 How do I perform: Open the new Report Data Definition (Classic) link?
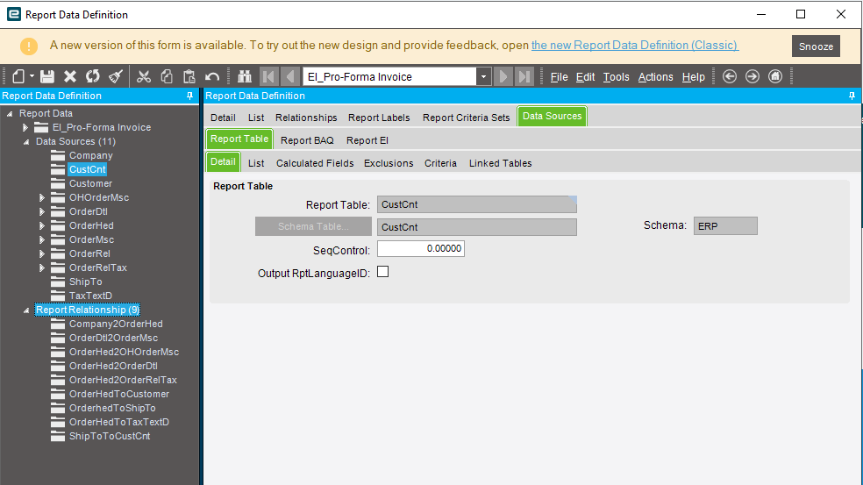pos(635,45)
